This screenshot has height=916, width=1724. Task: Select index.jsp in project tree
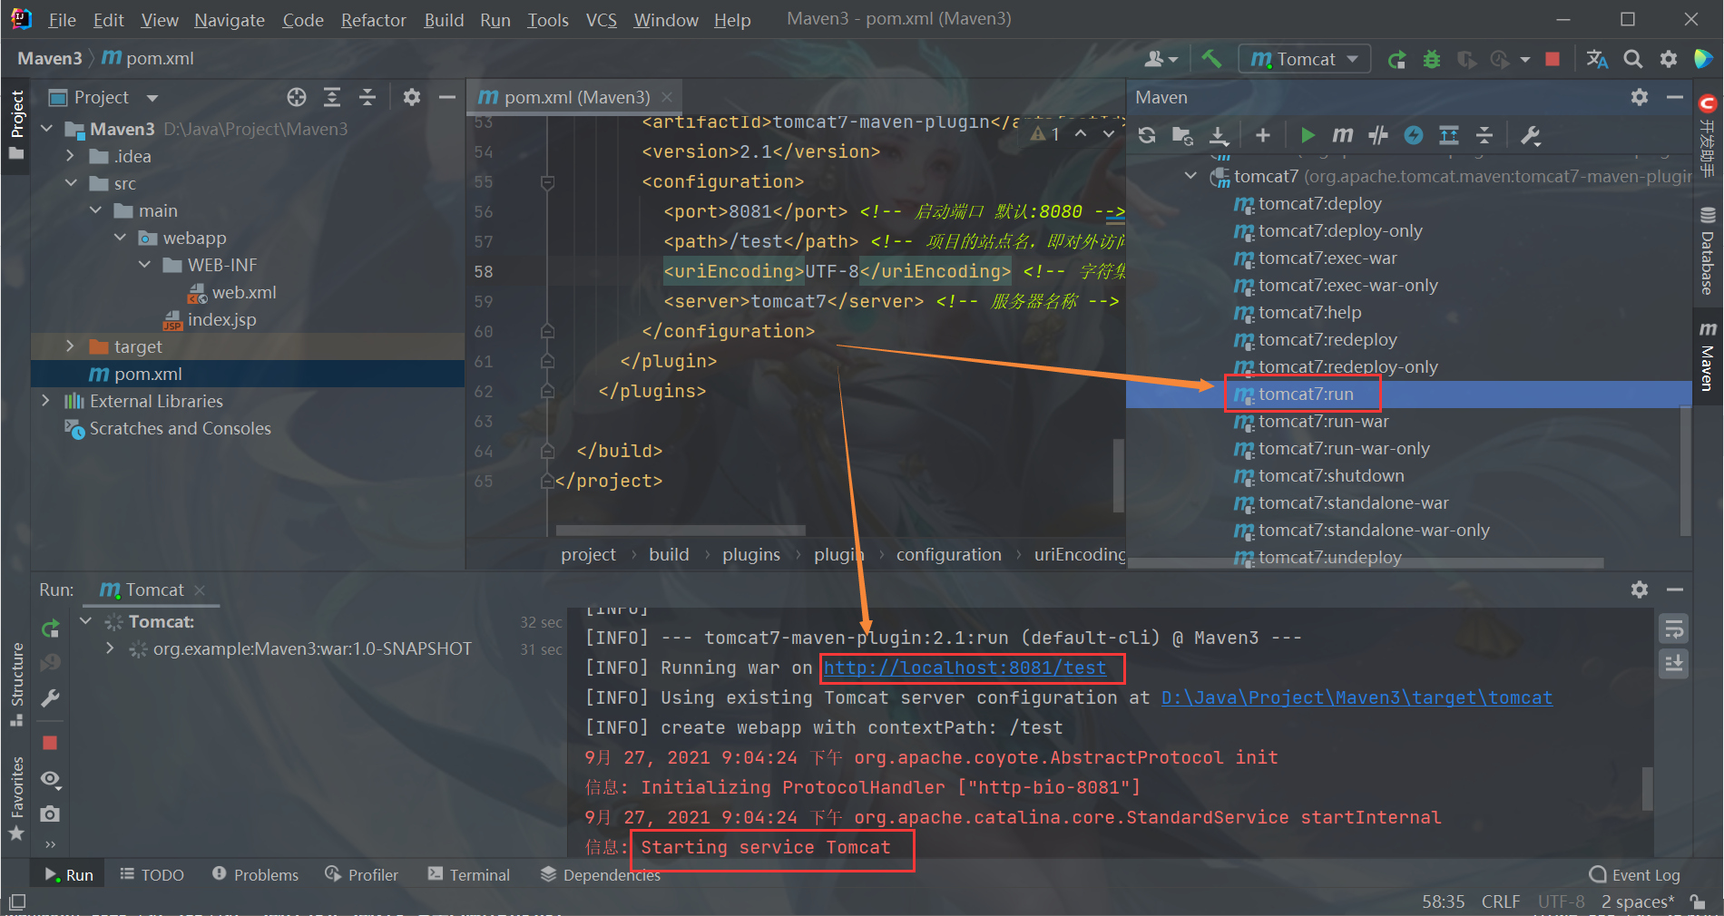(221, 319)
